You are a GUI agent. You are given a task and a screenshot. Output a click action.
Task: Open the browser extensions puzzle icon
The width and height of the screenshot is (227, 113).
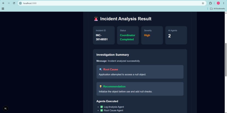click(210, 3)
